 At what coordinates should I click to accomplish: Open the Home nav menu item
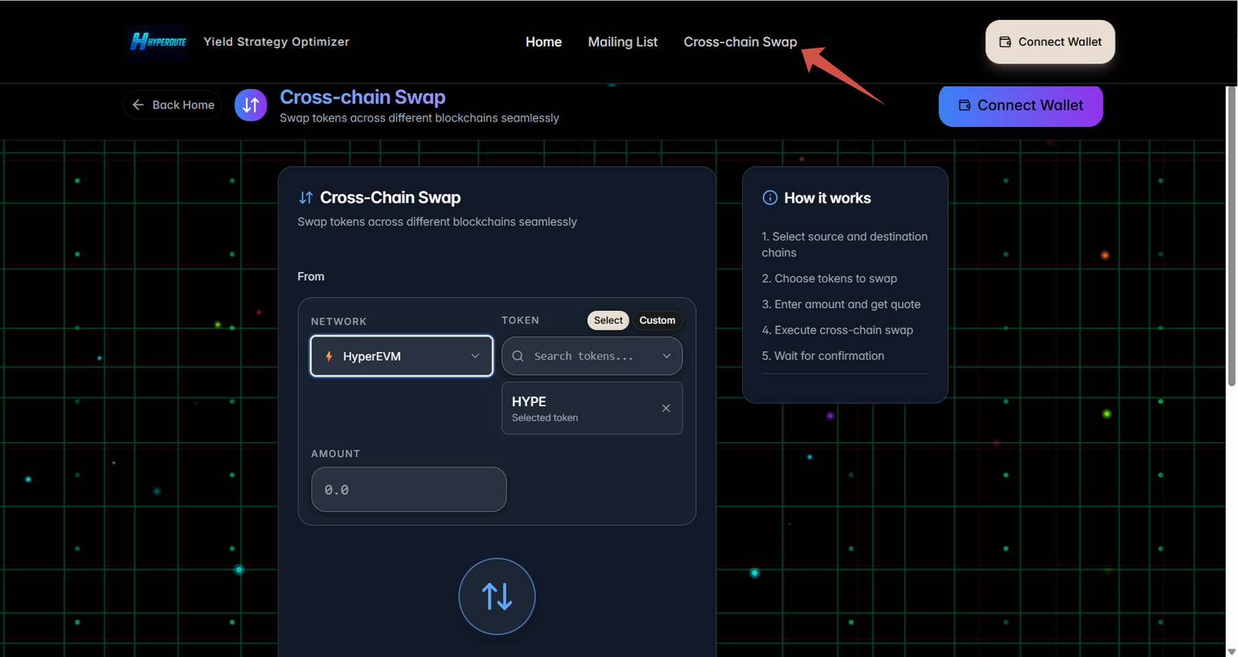point(543,42)
